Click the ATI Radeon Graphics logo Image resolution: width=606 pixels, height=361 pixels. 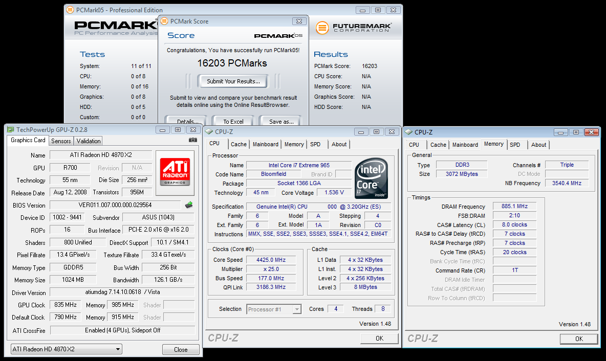click(175, 172)
